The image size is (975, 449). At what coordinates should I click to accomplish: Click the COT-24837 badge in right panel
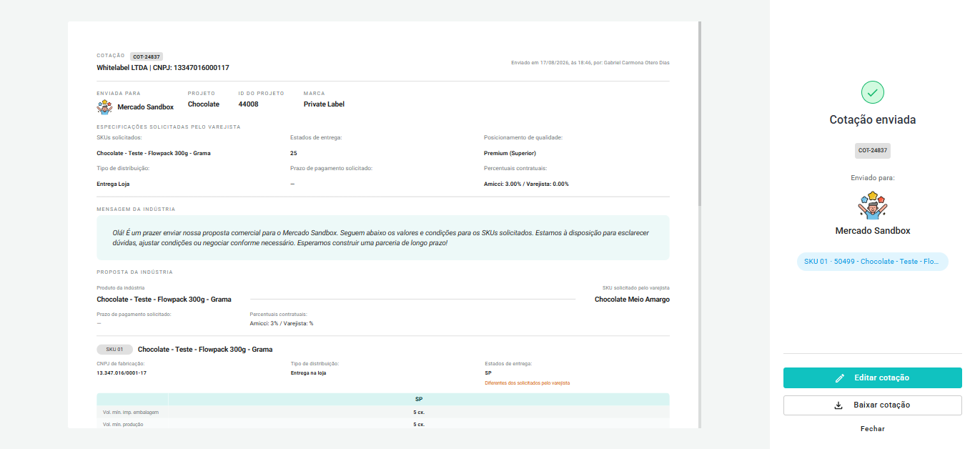pyautogui.click(x=873, y=151)
